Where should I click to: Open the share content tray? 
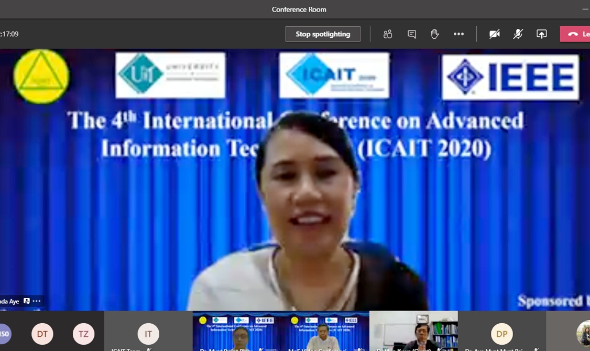coord(541,34)
